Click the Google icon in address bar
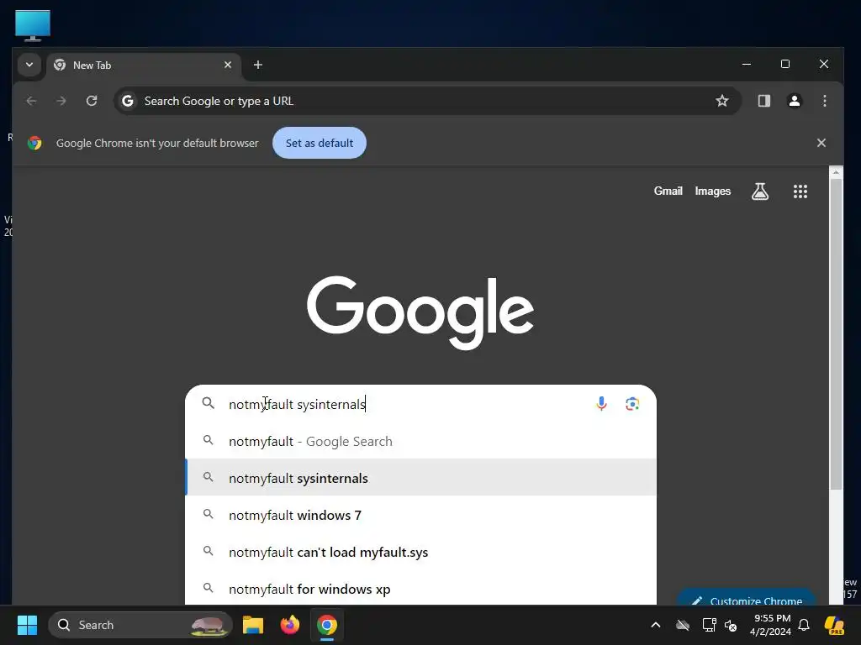The image size is (861, 645). pyautogui.click(x=128, y=101)
